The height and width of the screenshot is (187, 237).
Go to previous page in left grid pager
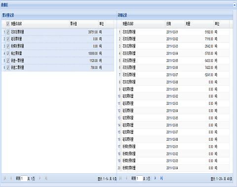[11, 178]
